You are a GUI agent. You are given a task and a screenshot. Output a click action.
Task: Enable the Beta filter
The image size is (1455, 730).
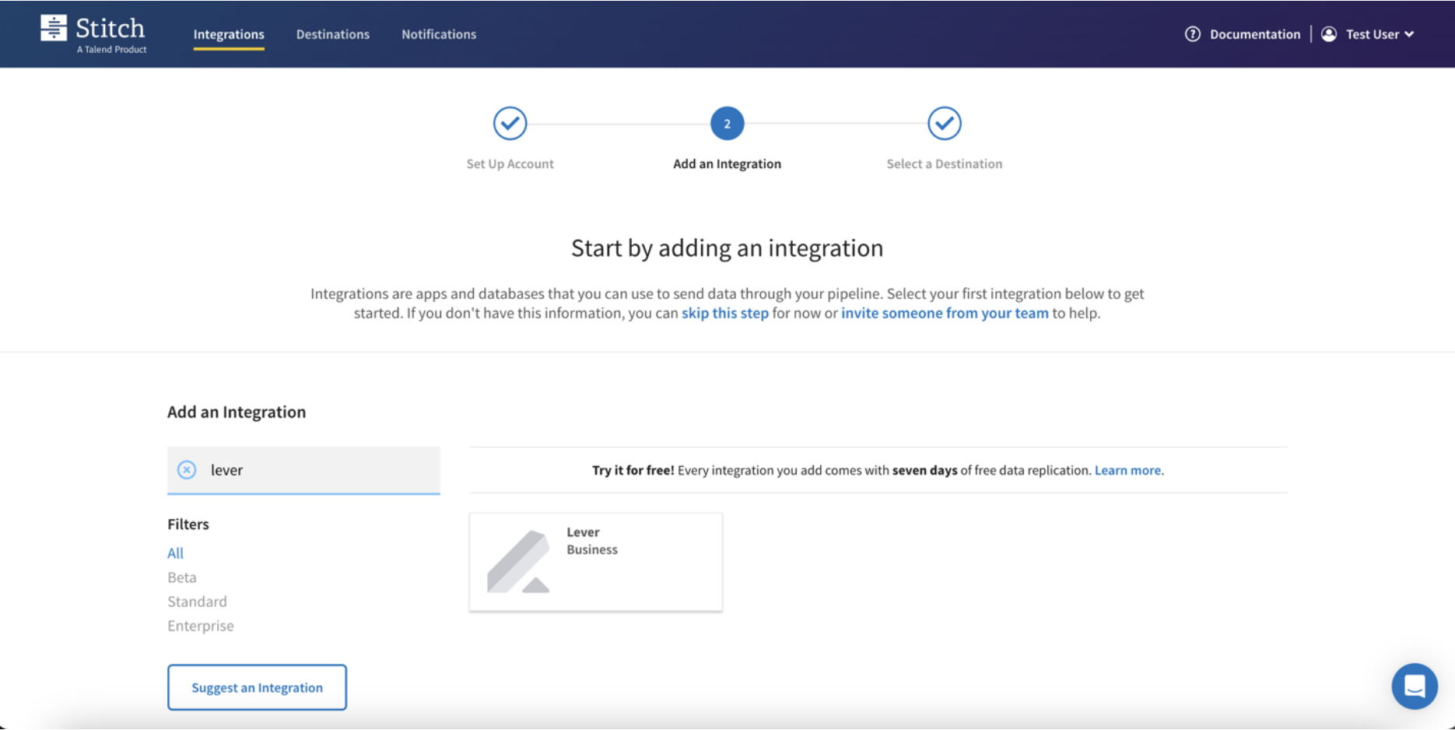pos(181,577)
